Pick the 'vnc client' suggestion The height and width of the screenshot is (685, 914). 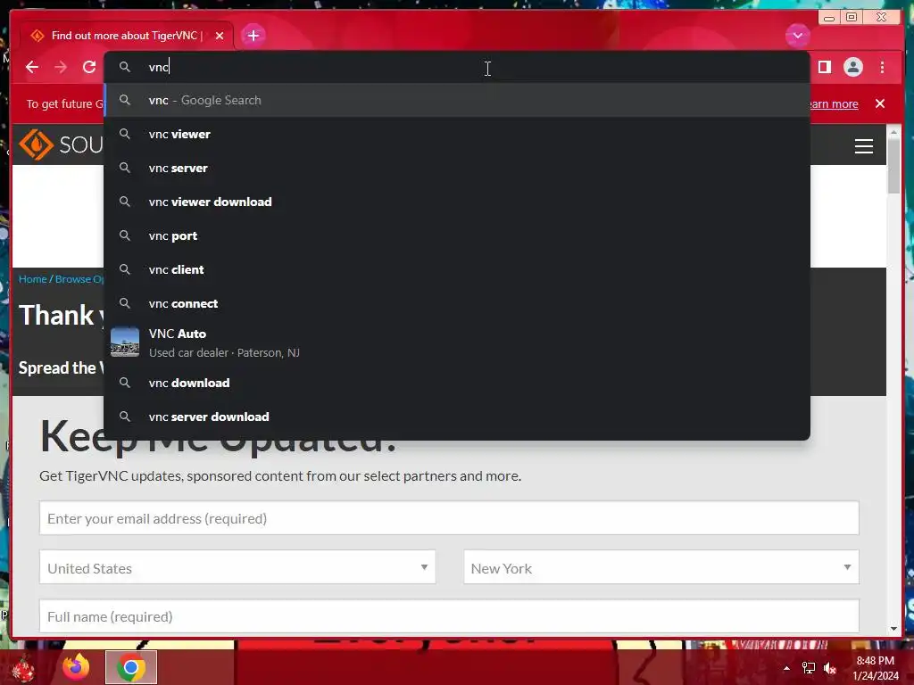[x=457, y=269]
